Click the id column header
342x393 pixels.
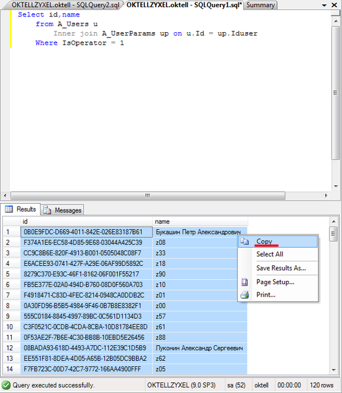(86, 221)
